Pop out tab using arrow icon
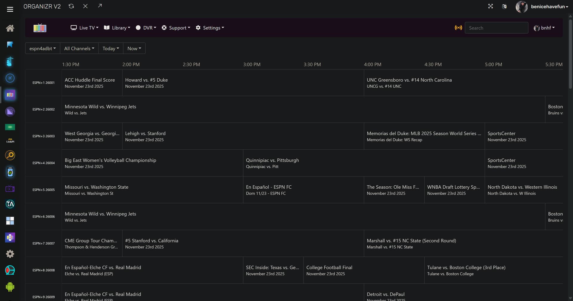This screenshot has width=573, height=301. pyautogui.click(x=100, y=6)
